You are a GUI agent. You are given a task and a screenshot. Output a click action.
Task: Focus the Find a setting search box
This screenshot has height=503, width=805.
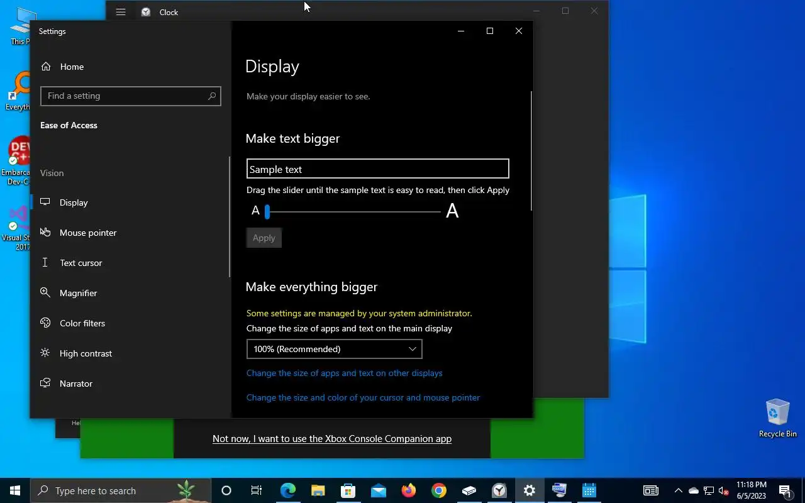(130, 96)
